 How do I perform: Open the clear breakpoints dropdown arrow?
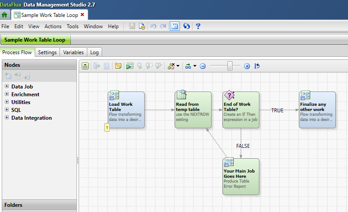[x=178, y=66]
